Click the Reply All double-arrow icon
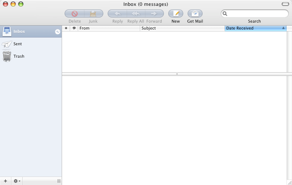Viewport: 292px width, 185px height. click(136, 14)
